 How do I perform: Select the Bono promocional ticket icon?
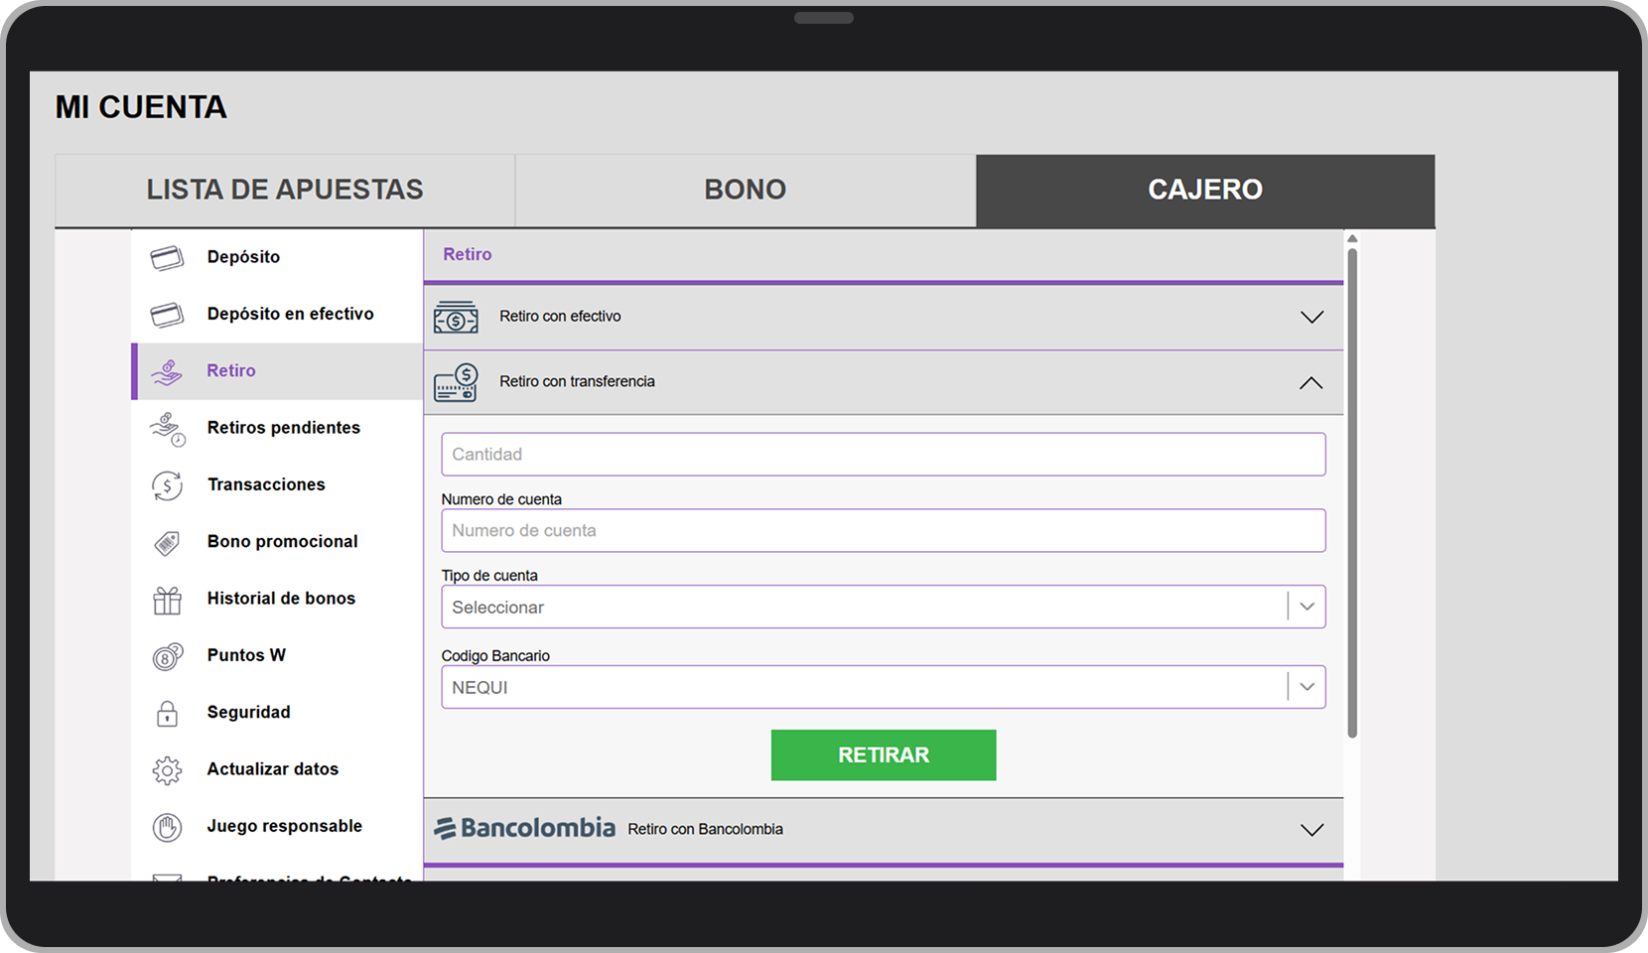coord(167,542)
